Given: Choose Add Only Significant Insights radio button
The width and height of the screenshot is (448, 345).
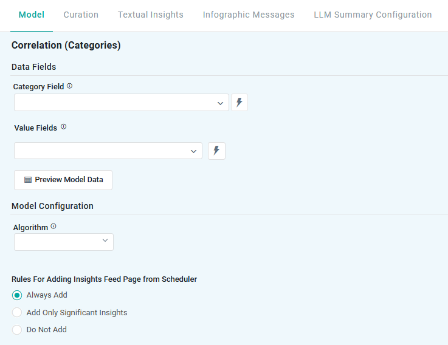Looking at the screenshot, I should [17, 313].
